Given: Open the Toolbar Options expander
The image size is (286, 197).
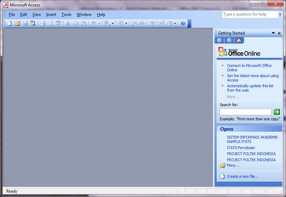Looking at the screenshot, I should (x=190, y=24).
